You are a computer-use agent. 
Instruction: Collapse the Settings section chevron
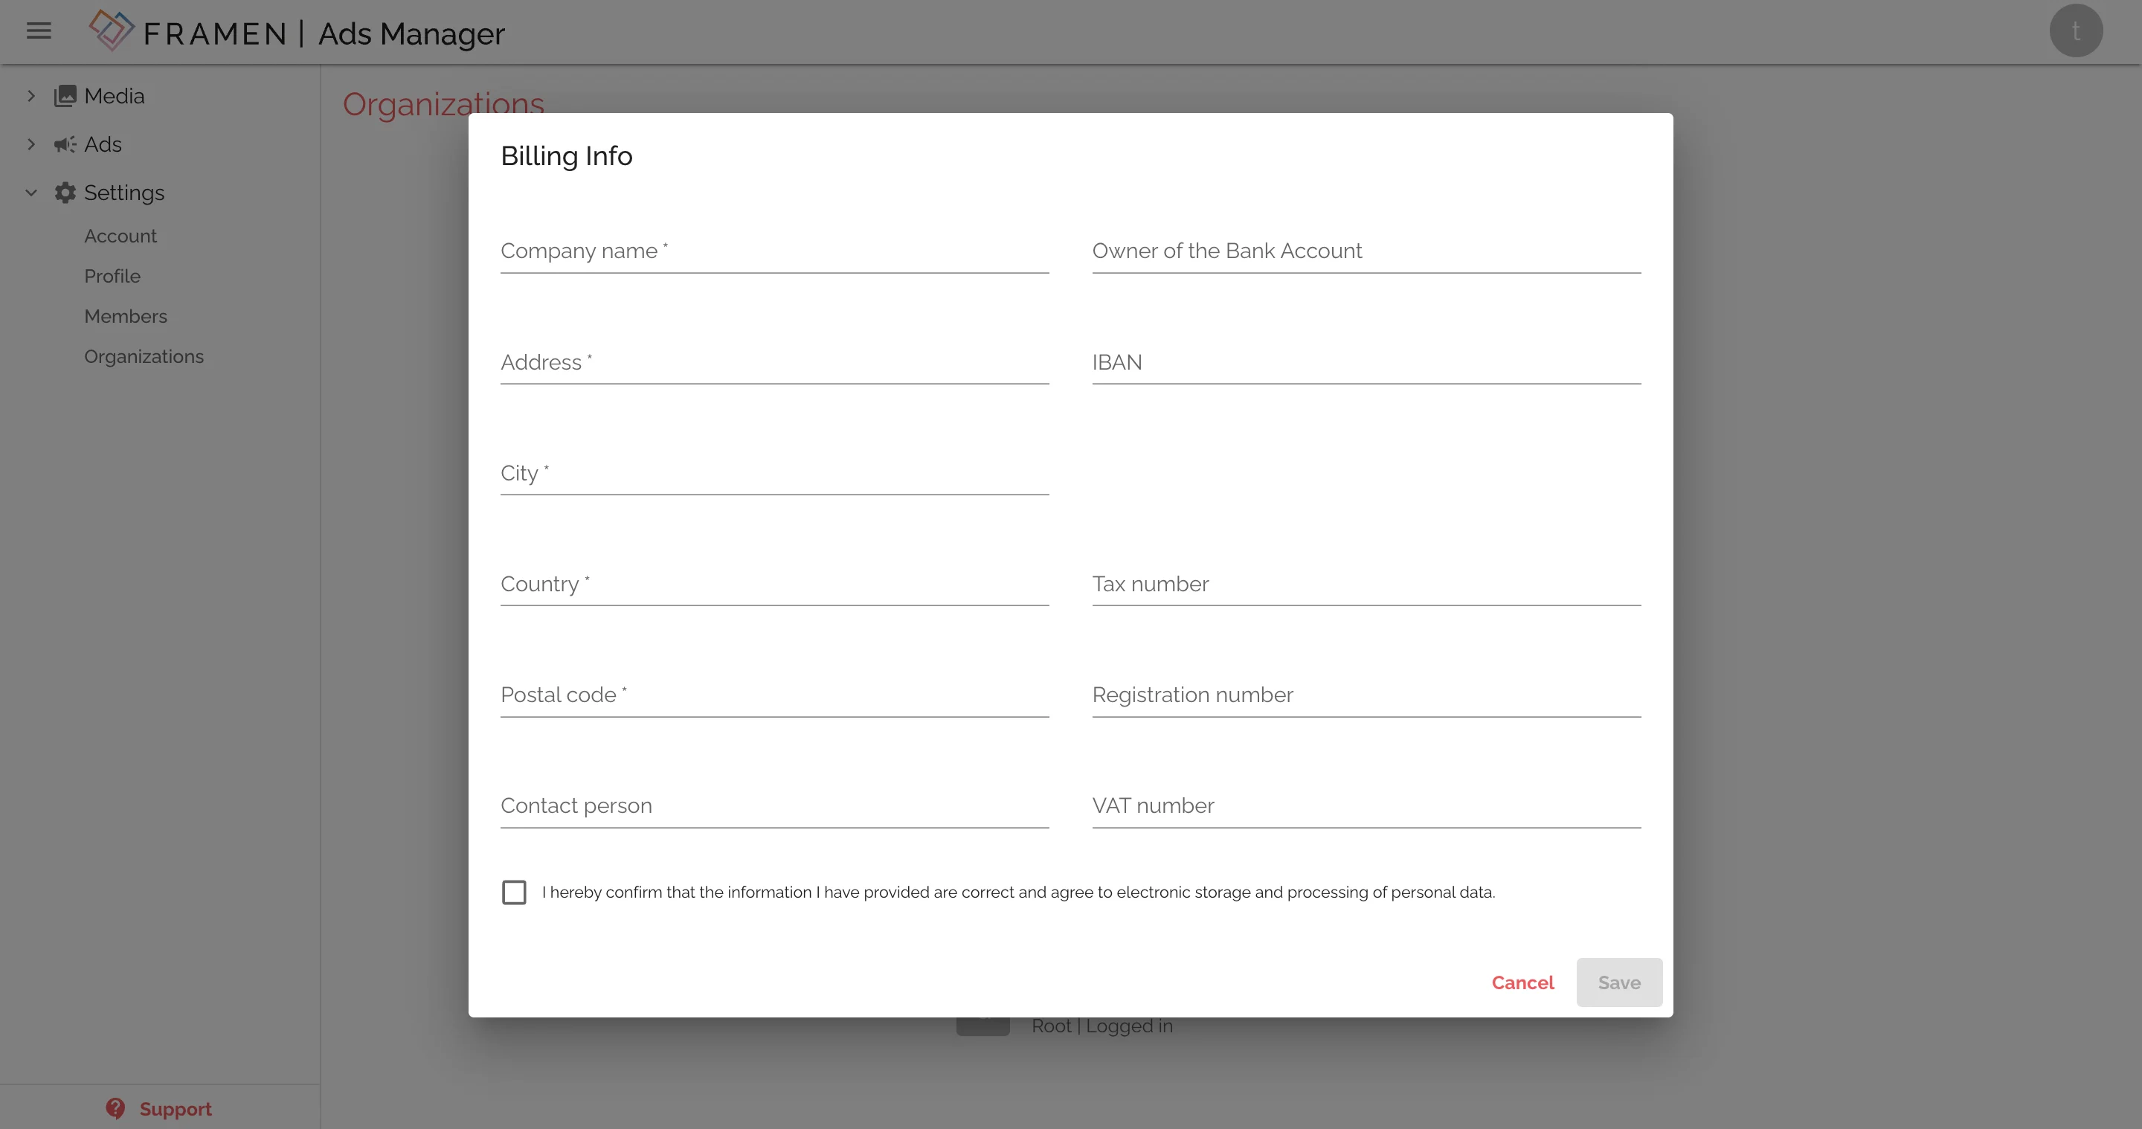(x=30, y=193)
